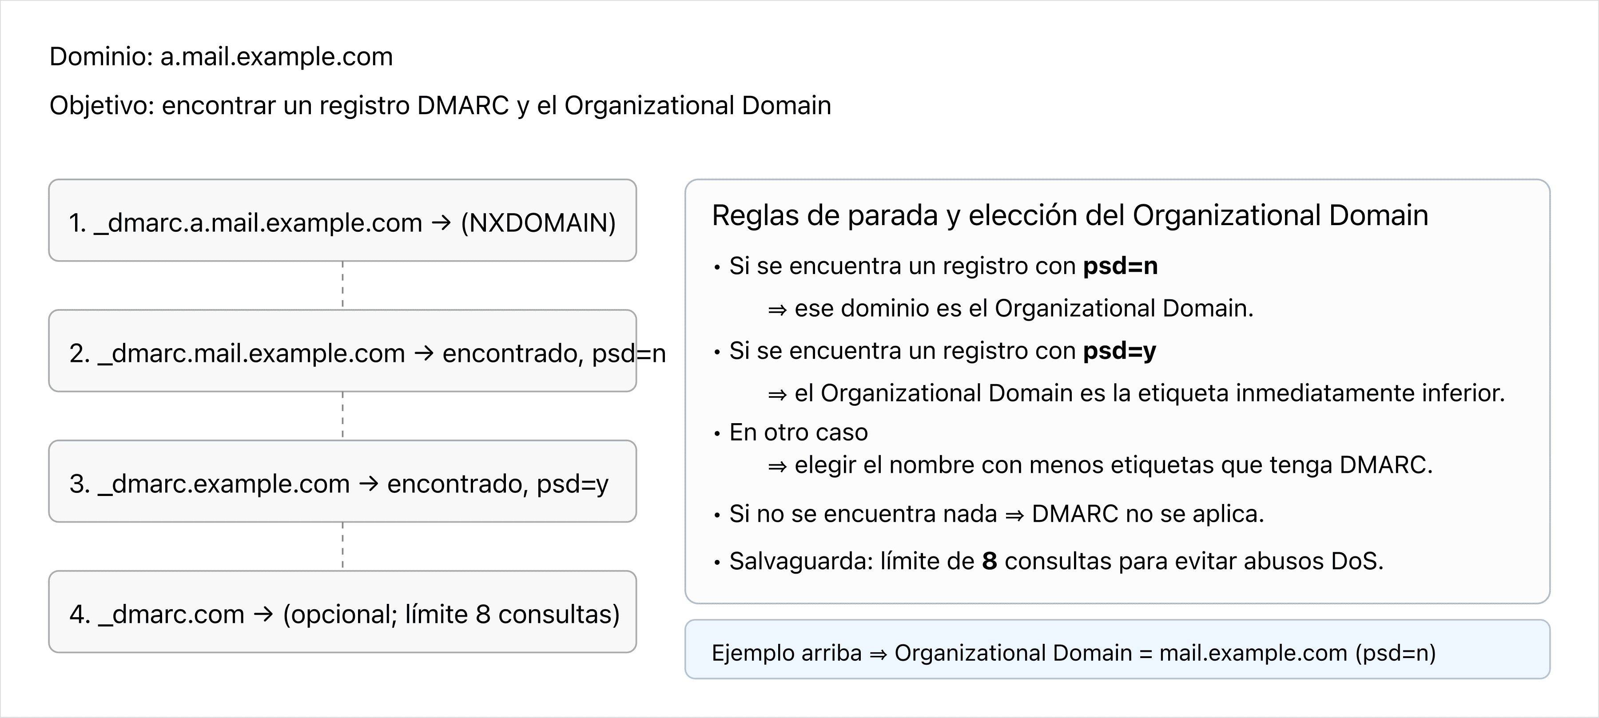
Task: Click the 'etiqueta inmediatamente inferior' rule line
Action: 1149,393
